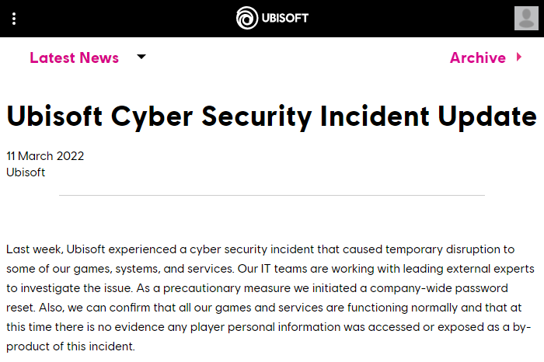Go to the Archive page
Viewport: 544px width, 362px height.
click(x=477, y=57)
